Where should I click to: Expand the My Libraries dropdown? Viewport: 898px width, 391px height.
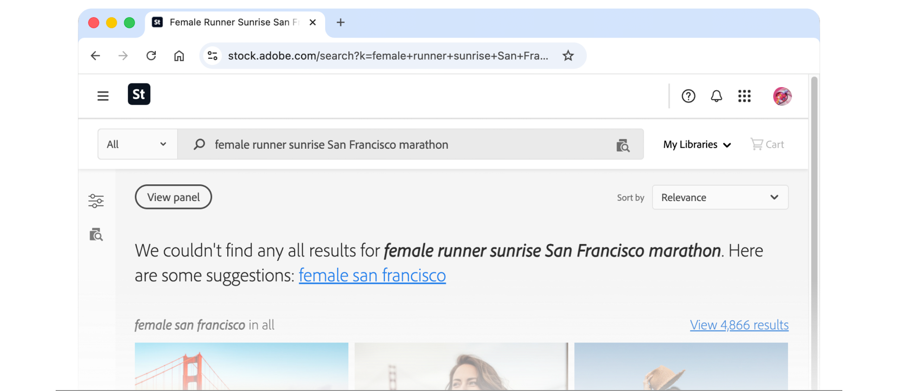(697, 145)
